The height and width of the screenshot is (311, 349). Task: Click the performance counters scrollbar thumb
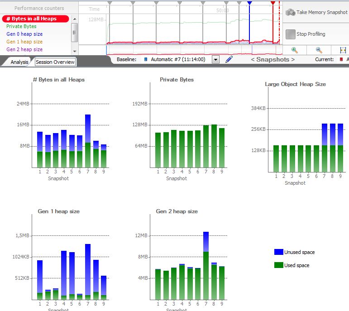(75, 33)
